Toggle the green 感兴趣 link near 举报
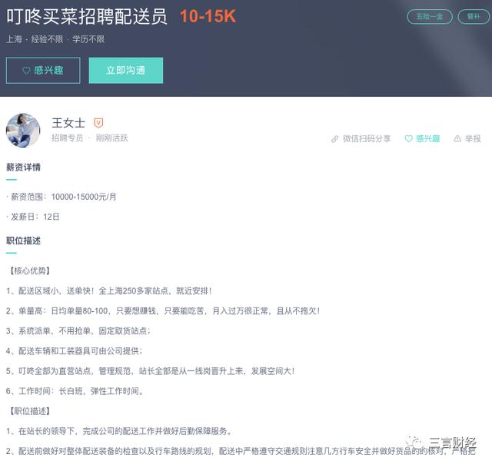The height and width of the screenshot is (464, 492). coord(422,138)
